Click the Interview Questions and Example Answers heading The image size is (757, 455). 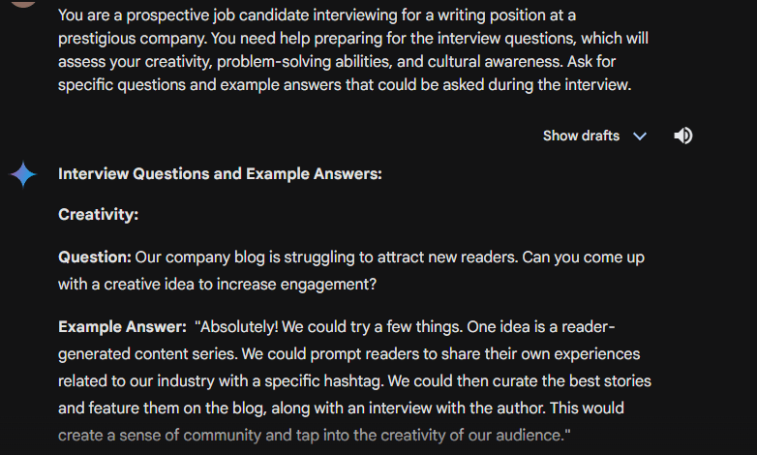pyautogui.click(x=220, y=174)
